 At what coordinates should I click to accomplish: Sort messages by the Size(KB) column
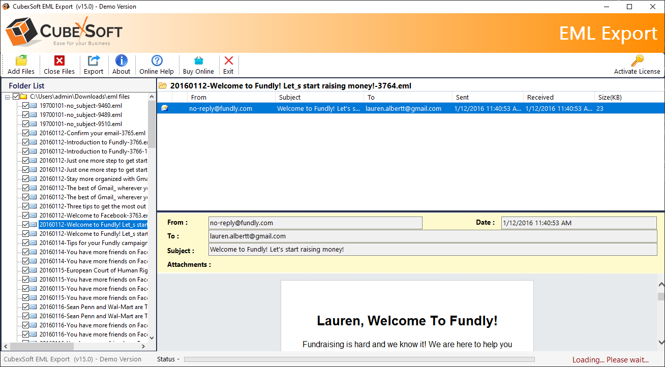click(629, 97)
